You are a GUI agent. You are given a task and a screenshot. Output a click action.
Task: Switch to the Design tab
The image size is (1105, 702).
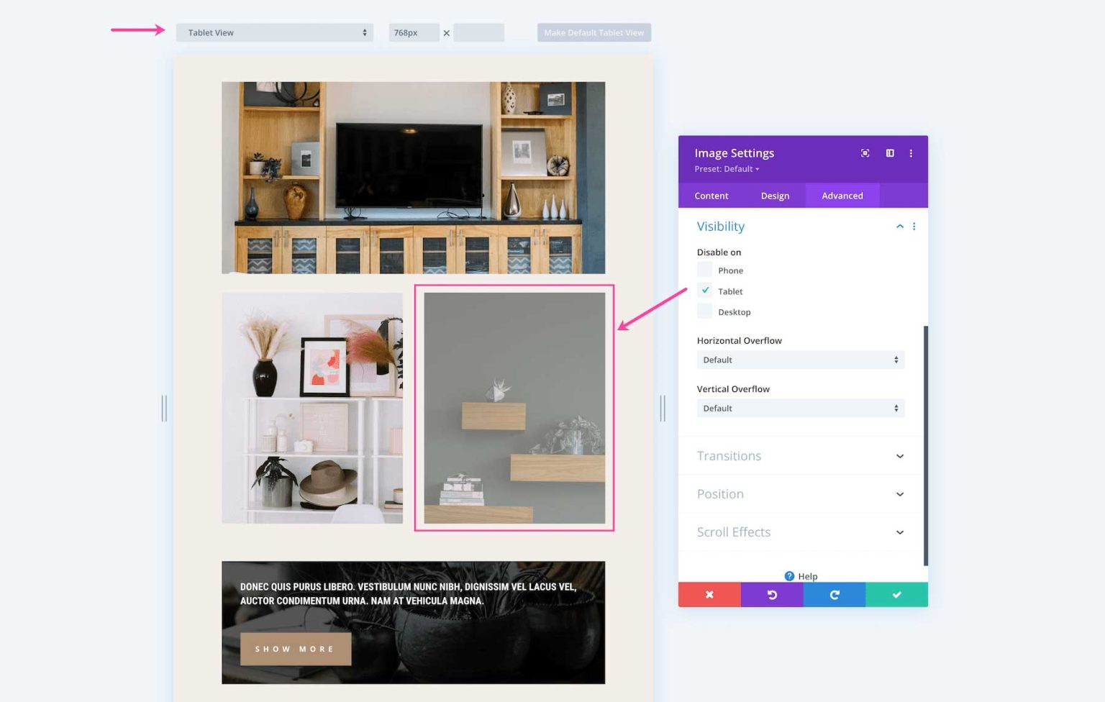click(775, 195)
